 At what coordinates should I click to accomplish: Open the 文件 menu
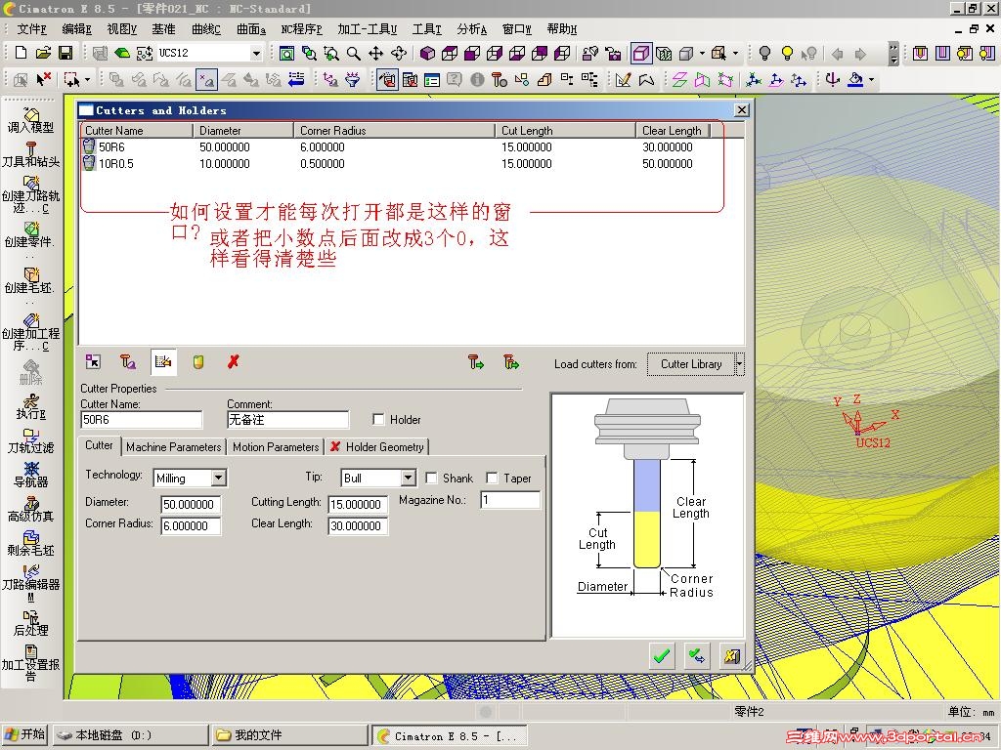click(x=31, y=29)
